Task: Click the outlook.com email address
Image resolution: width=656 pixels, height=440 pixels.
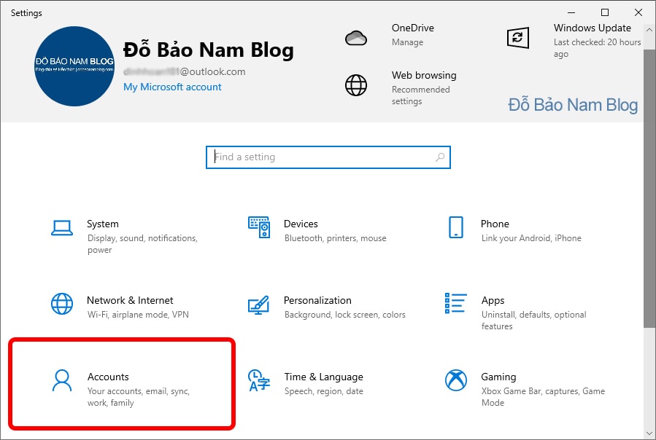Action: 184,72
